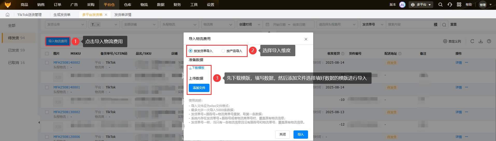496x141 pixels.
Task: Remove the T.. tag in filter
Action: pos(98,25)
